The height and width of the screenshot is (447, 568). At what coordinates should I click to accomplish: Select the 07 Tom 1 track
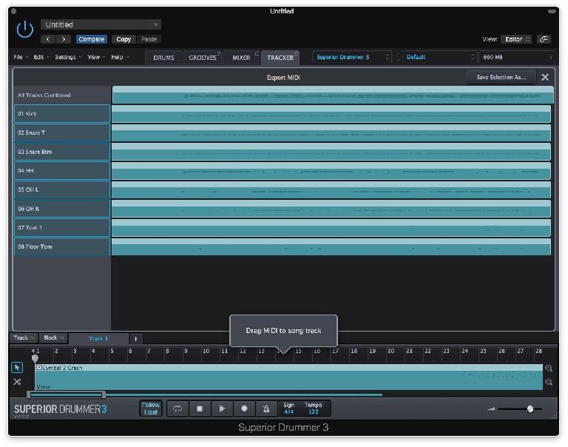(x=62, y=228)
